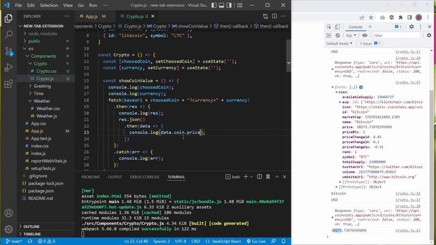Open DevTools settings gear
The height and width of the screenshot is (245, 436).
(x=411, y=27)
